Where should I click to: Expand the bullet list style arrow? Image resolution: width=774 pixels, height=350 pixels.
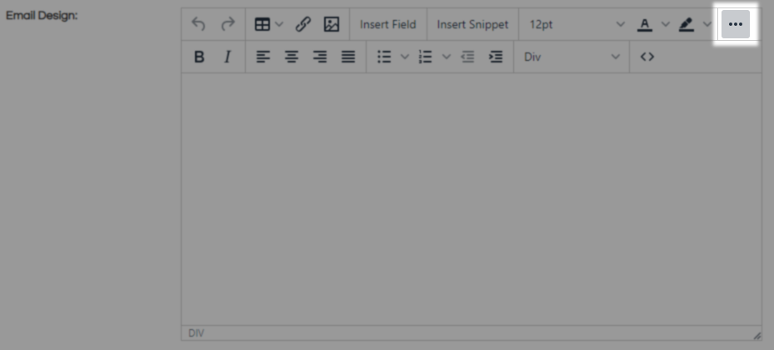[405, 57]
